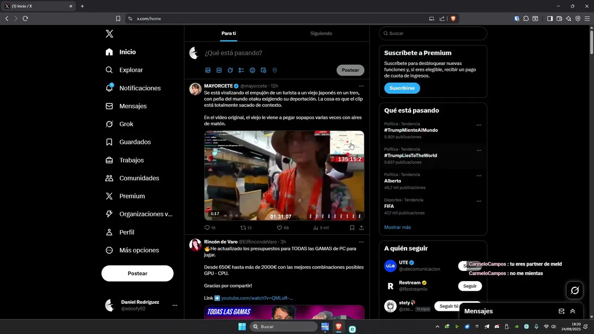Open options for the FIFA trend
The height and width of the screenshot is (334, 594).
click(x=479, y=201)
